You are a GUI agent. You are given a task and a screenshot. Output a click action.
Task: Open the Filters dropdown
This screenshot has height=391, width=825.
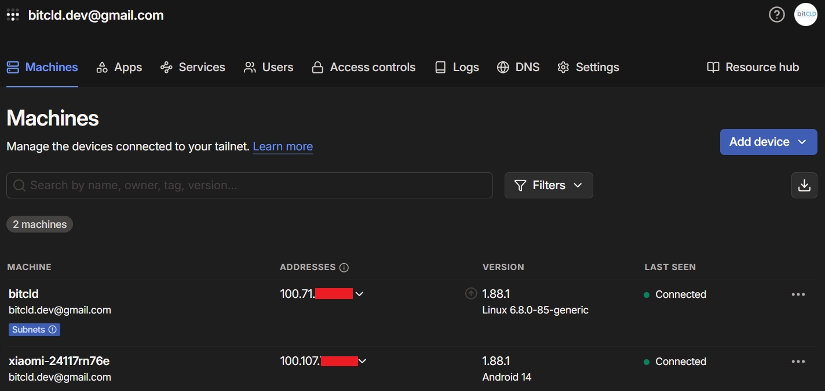coord(548,185)
